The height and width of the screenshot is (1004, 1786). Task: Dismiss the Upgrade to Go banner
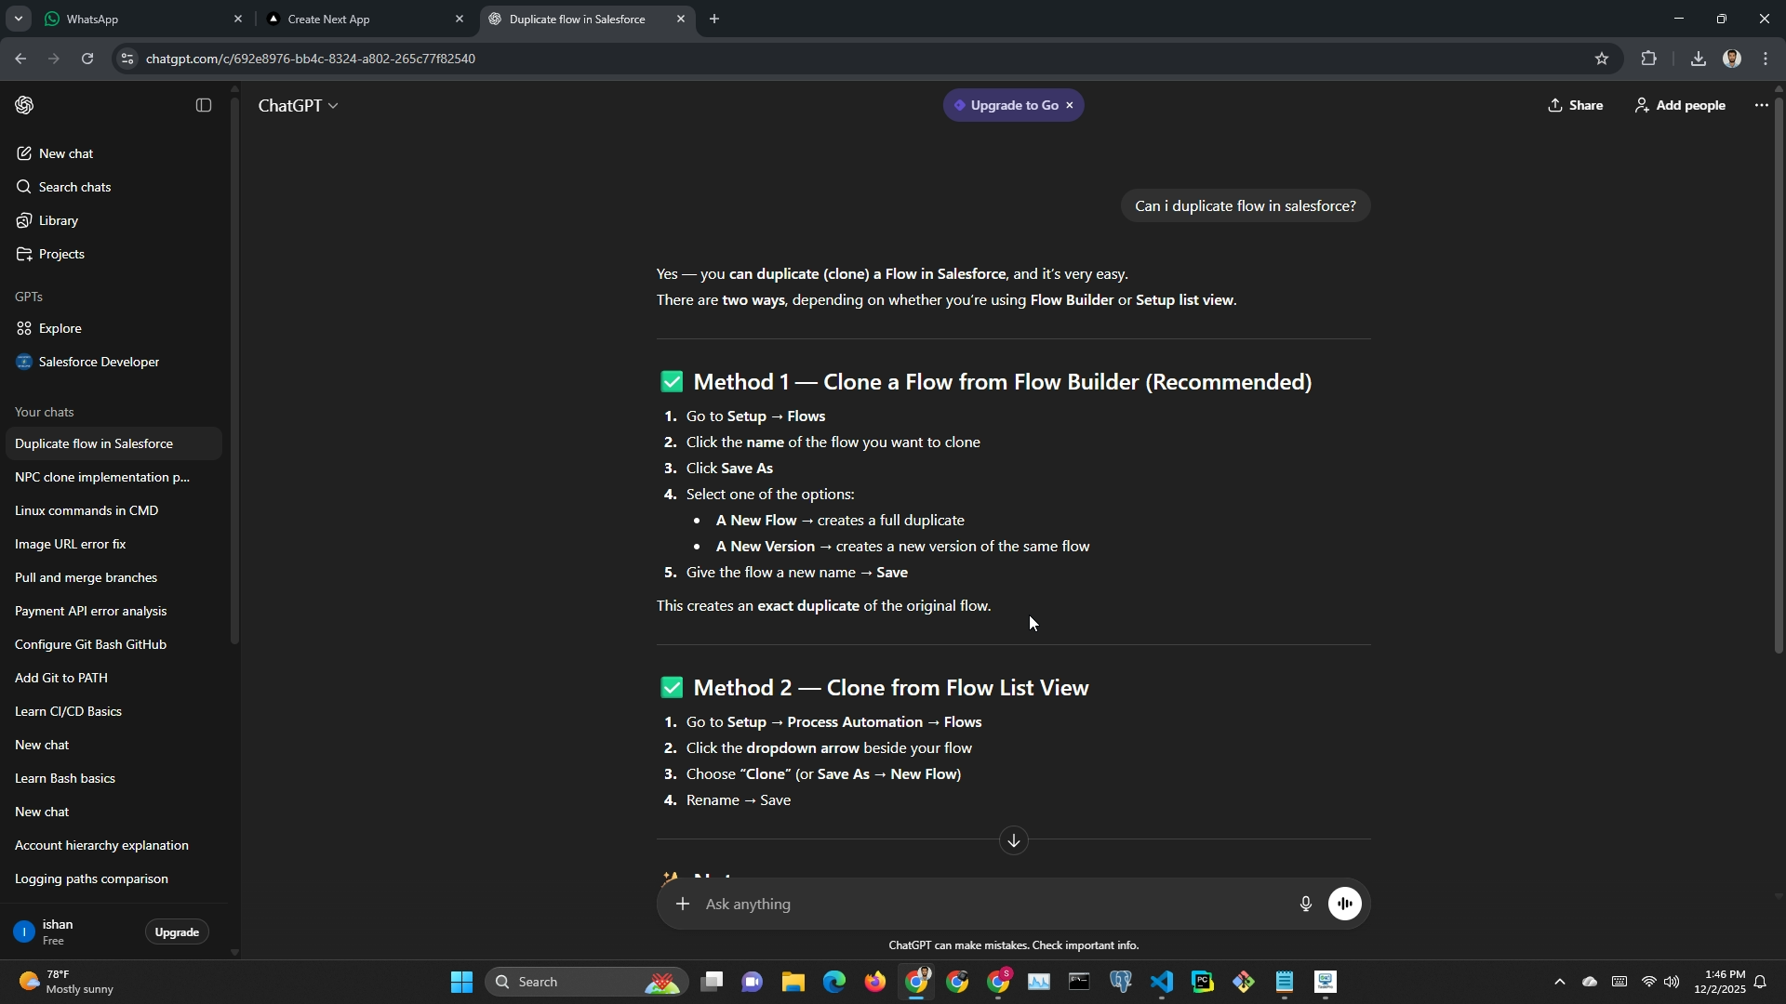(1070, 105)
